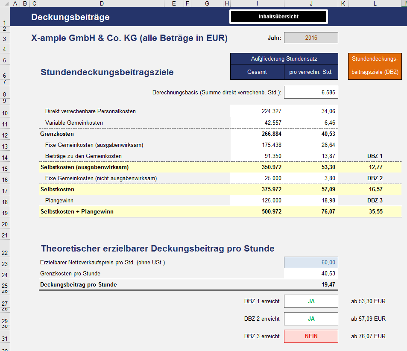Viewport: 407px width, 351px height.
Task: Click column header J
Action: point(311,3)
